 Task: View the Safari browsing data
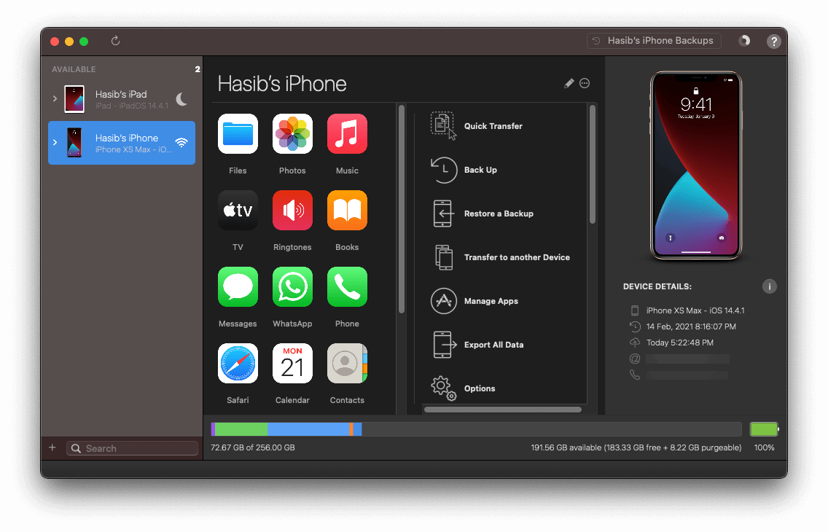click(x=238, y=363)
